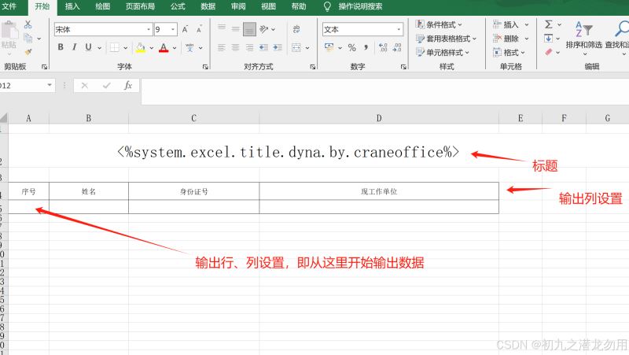Toggle Bold formatting
This screenshot has width=629, height=355.
tap(61, 47)
